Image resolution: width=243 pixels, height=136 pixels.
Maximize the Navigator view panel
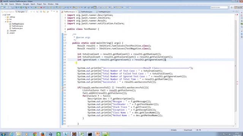[57, 12]
